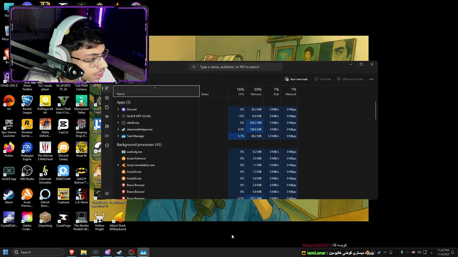Select Wallpaper Engine desktop icon
458x257 pixels.
click(x=27, y=151)
